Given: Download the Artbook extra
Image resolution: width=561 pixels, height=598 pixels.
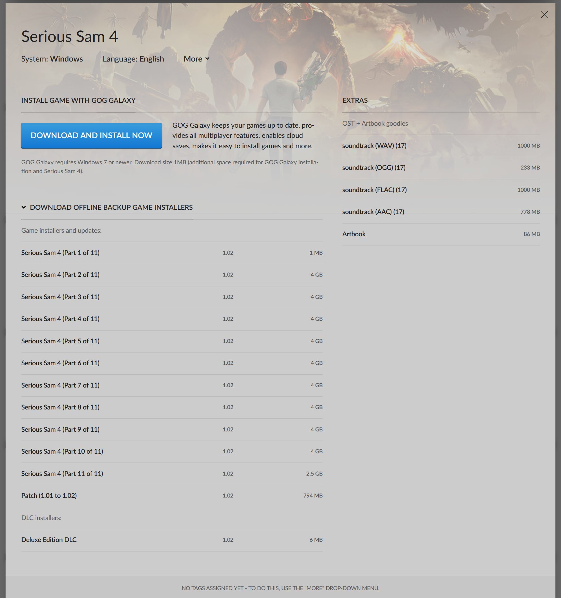Looking at the screenshot, I should tap(441, 234).
